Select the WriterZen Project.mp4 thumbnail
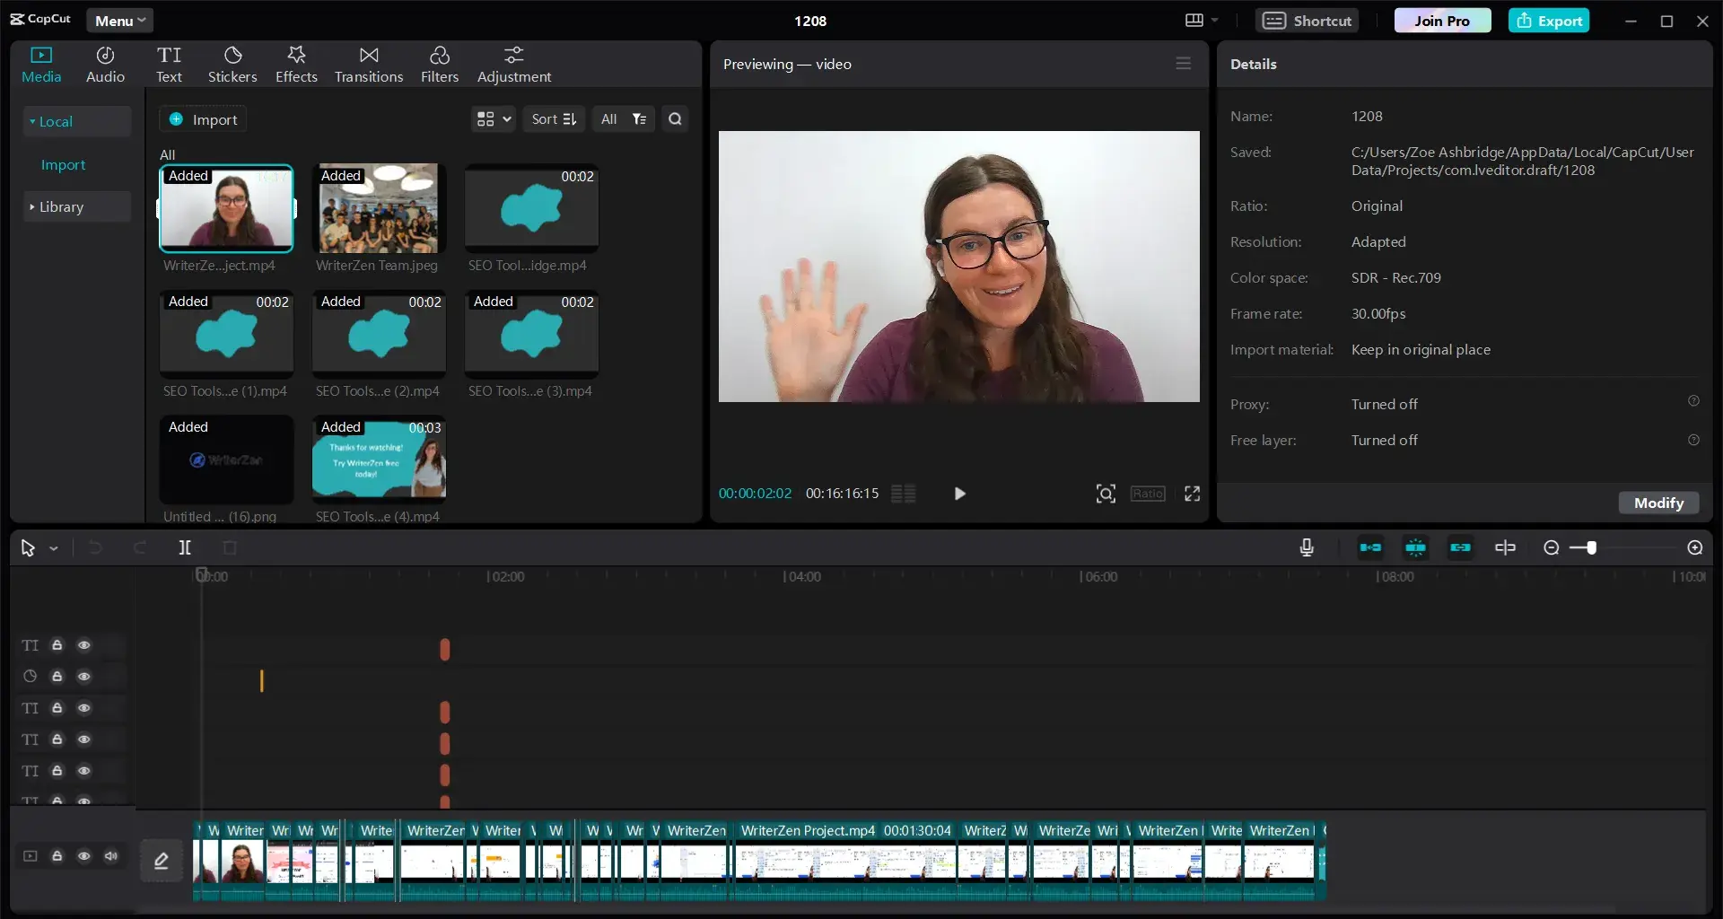Image resolution: width=1723 pixels, height=919 pixels. [x=226, y=207]
